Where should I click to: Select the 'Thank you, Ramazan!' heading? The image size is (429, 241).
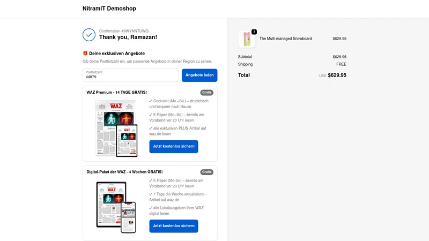pos(128,37)
